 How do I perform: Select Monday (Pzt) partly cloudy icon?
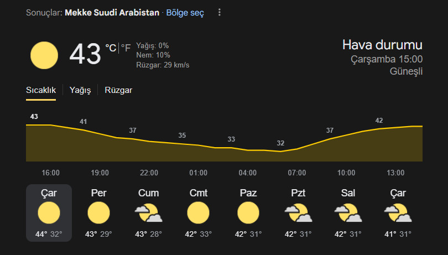click(298, 213)
